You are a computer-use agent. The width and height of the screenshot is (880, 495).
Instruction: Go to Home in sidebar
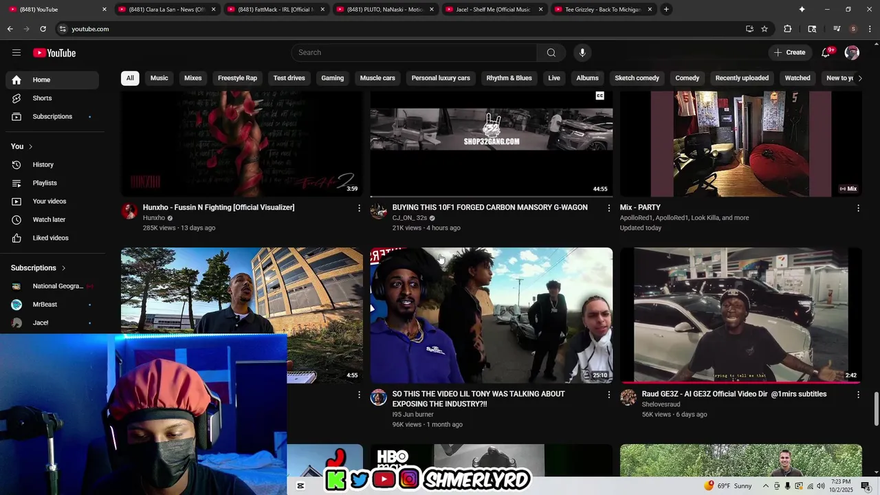coord(52,80)
